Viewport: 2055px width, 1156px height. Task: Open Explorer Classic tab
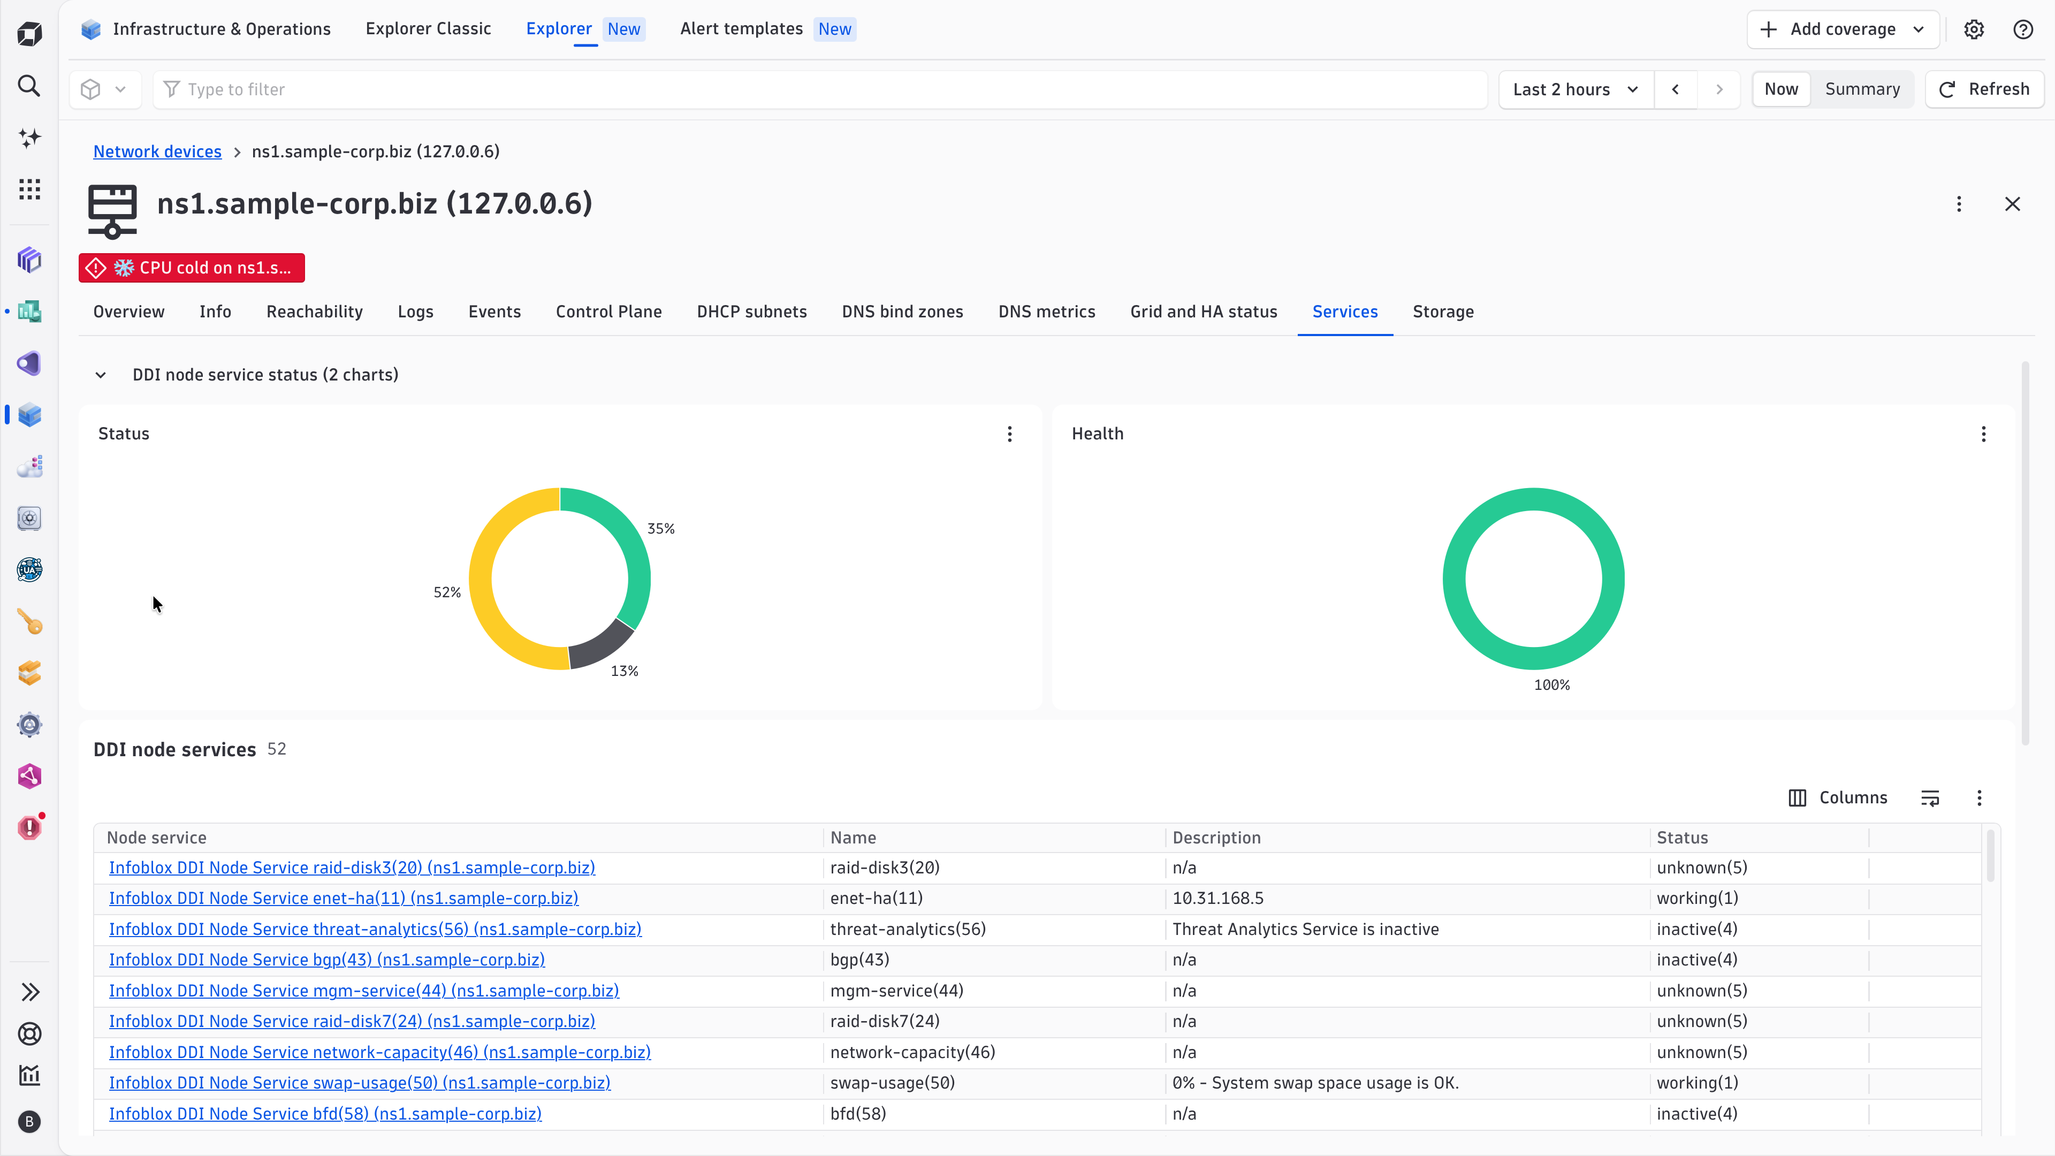[x=428, y=29]
